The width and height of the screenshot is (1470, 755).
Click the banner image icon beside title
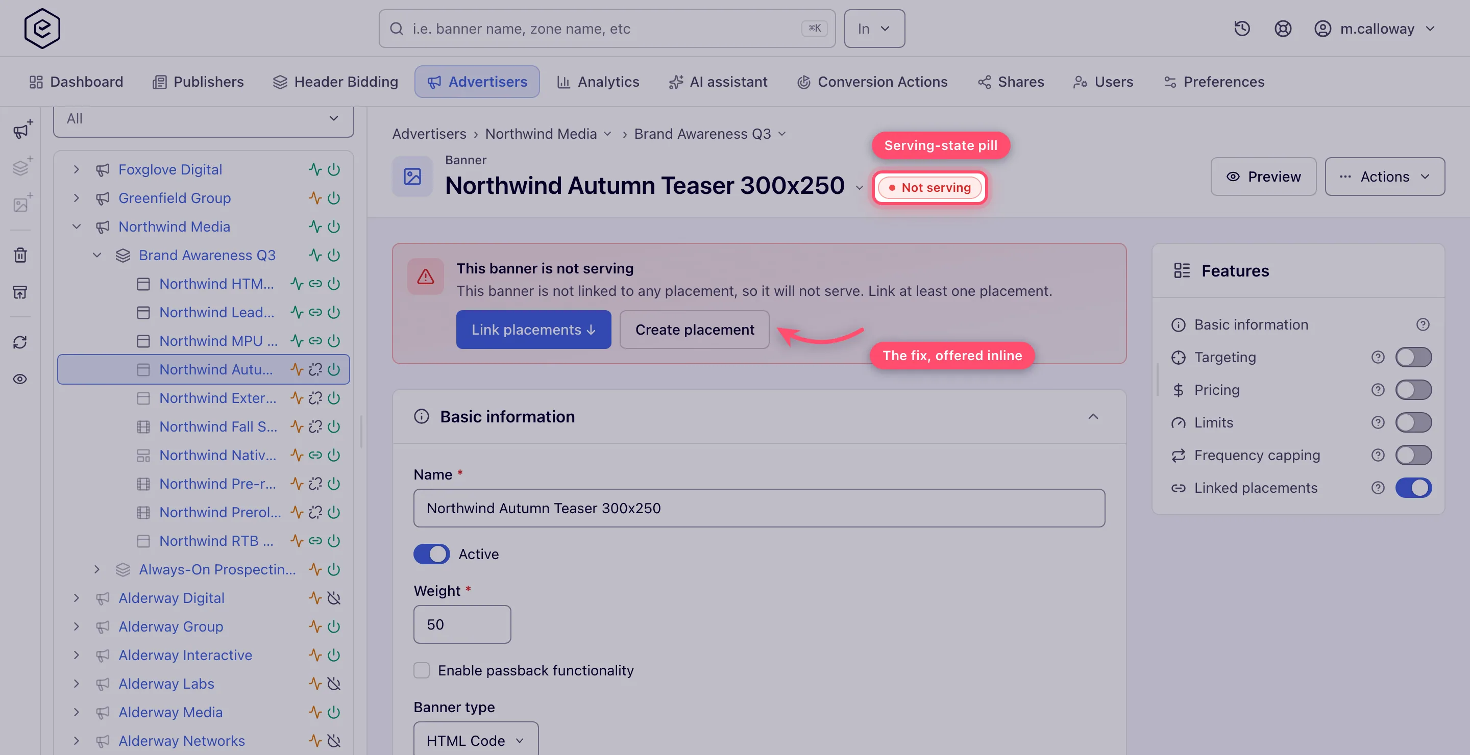coord(412,176)
